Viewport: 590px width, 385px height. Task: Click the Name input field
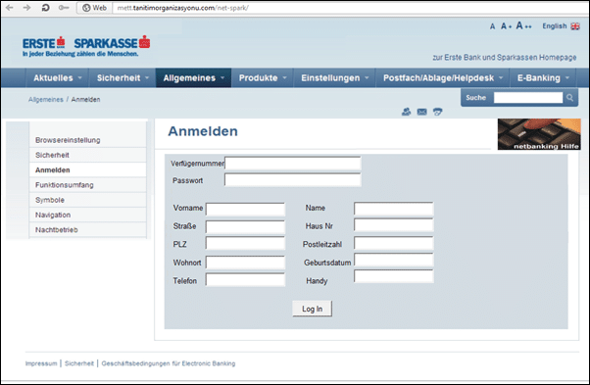pos(394,209)
